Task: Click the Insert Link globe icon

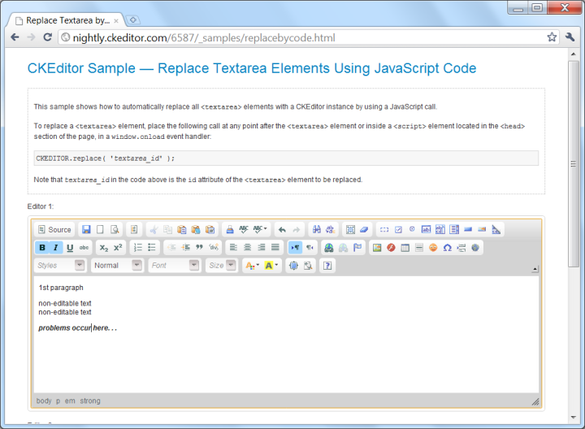Action: pyautogui.click(x=329, y=248)
